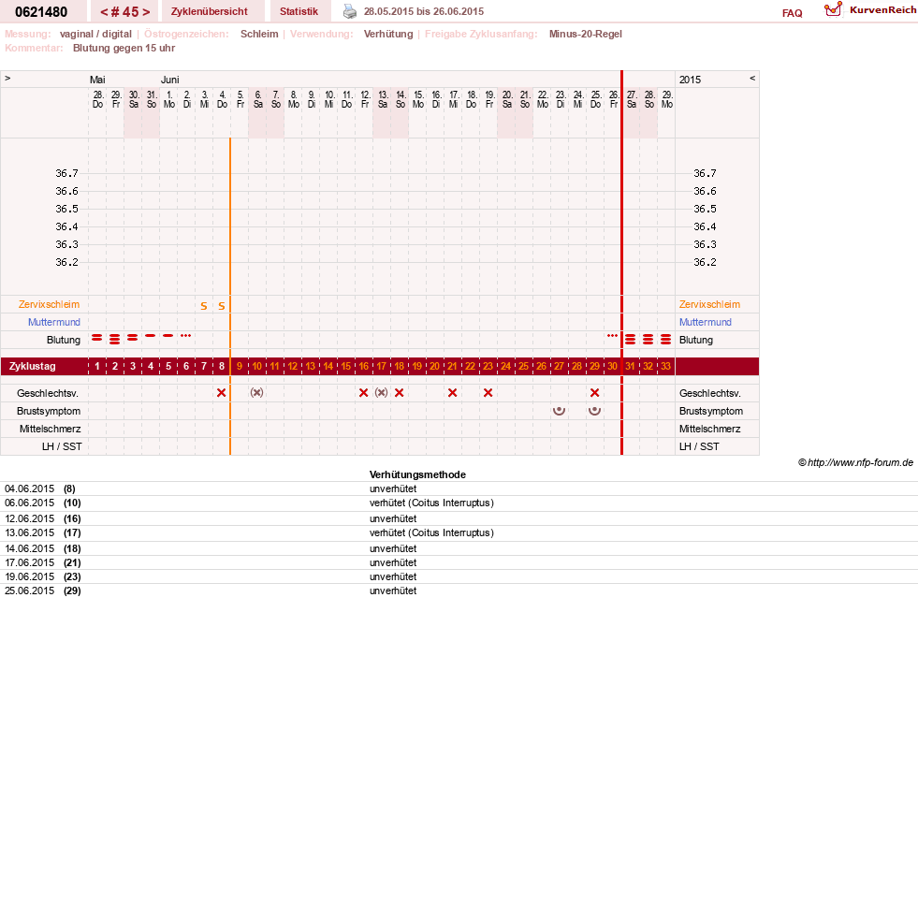Click the spotting dots on cycle day 6
Image resolution: width=918 pixels, height=904 pixels.
point(185,335)
